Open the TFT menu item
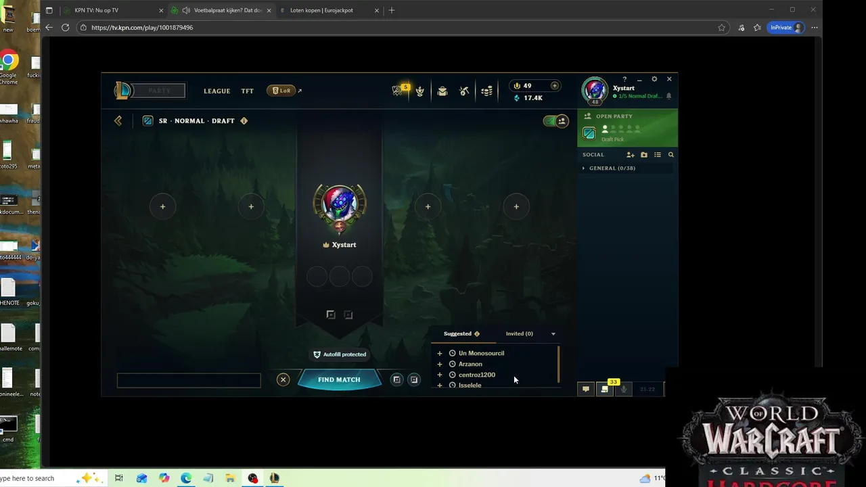The image size is (866, 487). coord(248,91)
